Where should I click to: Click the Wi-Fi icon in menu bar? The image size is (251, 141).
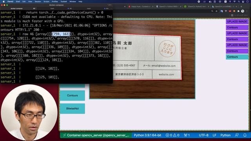tap(235, 2)
